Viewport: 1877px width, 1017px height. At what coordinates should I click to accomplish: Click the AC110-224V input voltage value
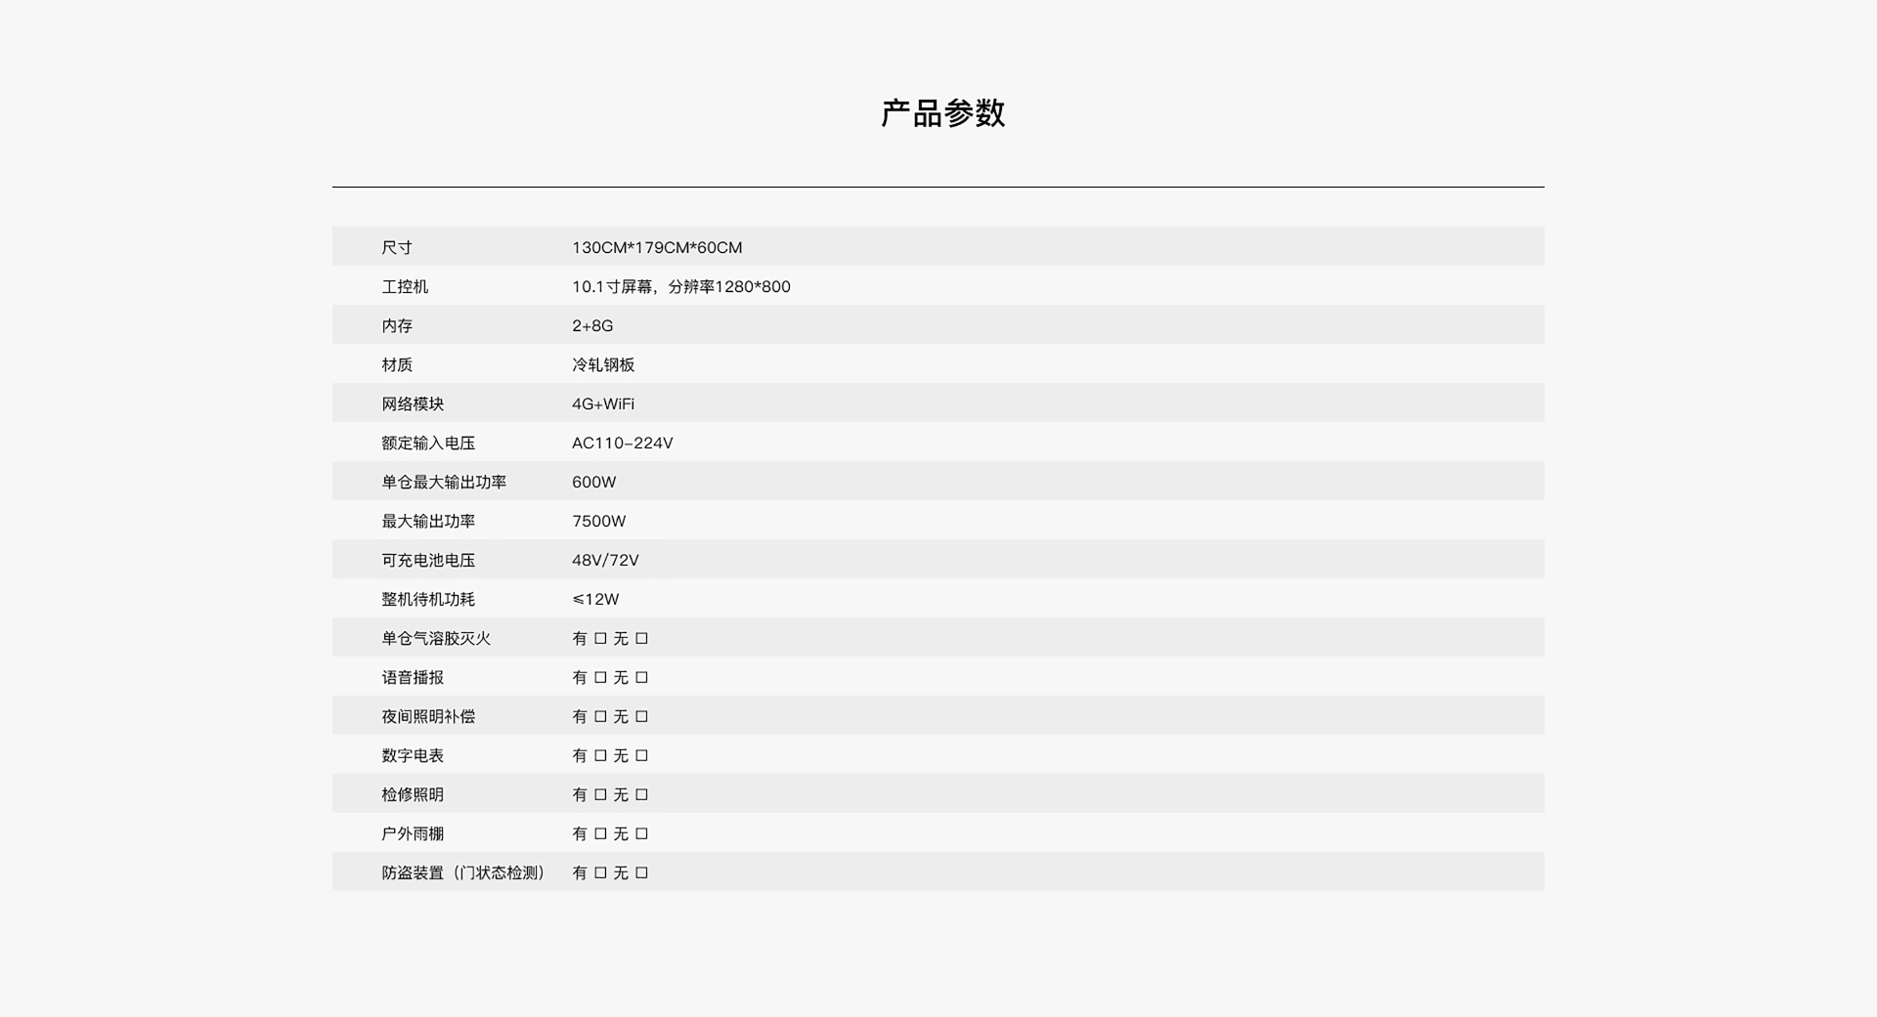[x=622, y=443]
